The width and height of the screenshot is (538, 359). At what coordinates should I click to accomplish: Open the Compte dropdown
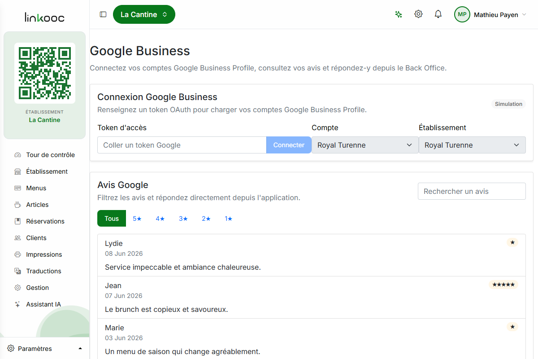[x=365, y=145]
